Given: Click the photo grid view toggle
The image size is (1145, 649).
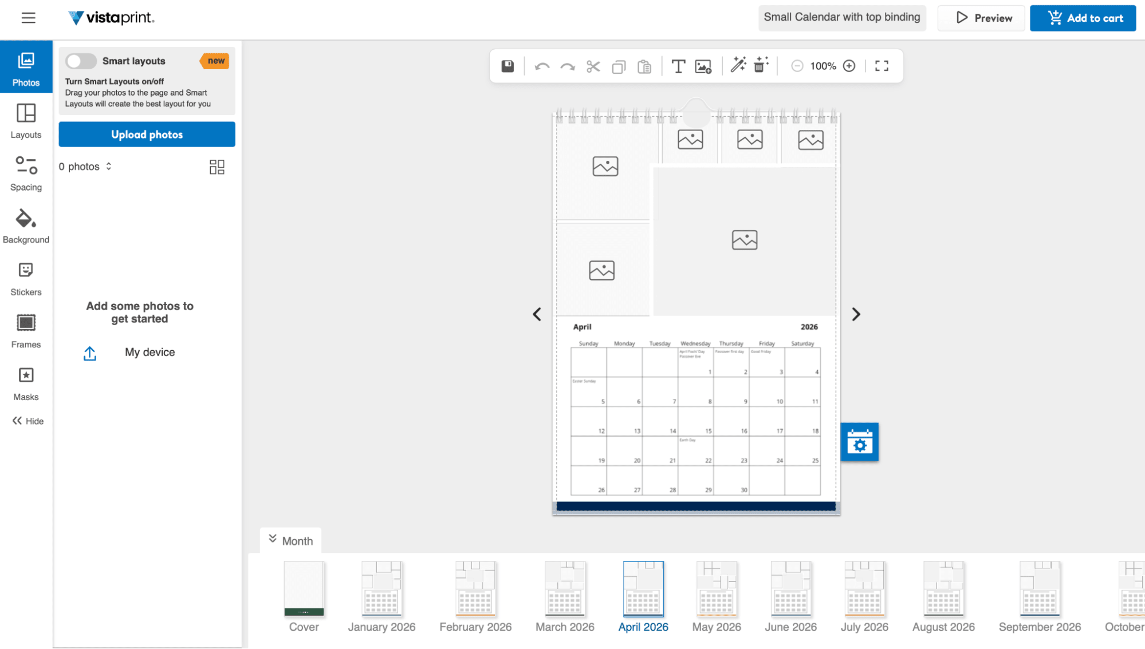Looking at the screenshot, I should (217, 167).
